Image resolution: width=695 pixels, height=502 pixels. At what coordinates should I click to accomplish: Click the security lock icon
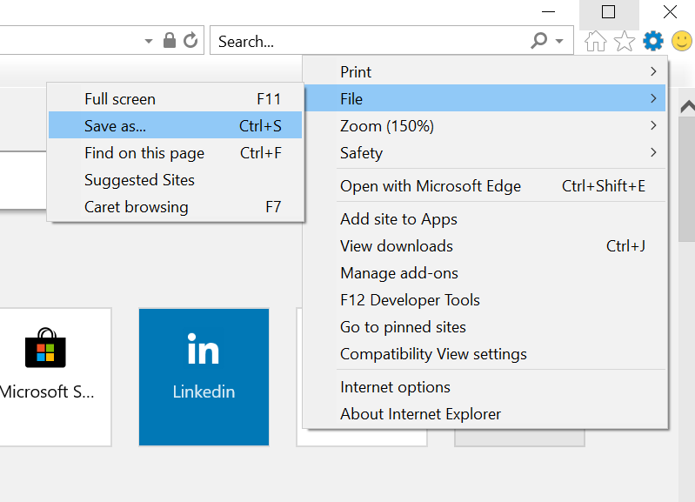point(170,41)
